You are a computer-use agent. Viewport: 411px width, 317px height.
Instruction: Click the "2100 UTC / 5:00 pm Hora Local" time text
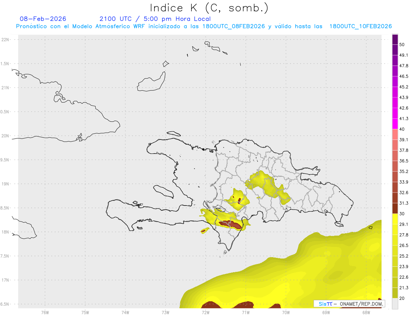click(155, 19)
